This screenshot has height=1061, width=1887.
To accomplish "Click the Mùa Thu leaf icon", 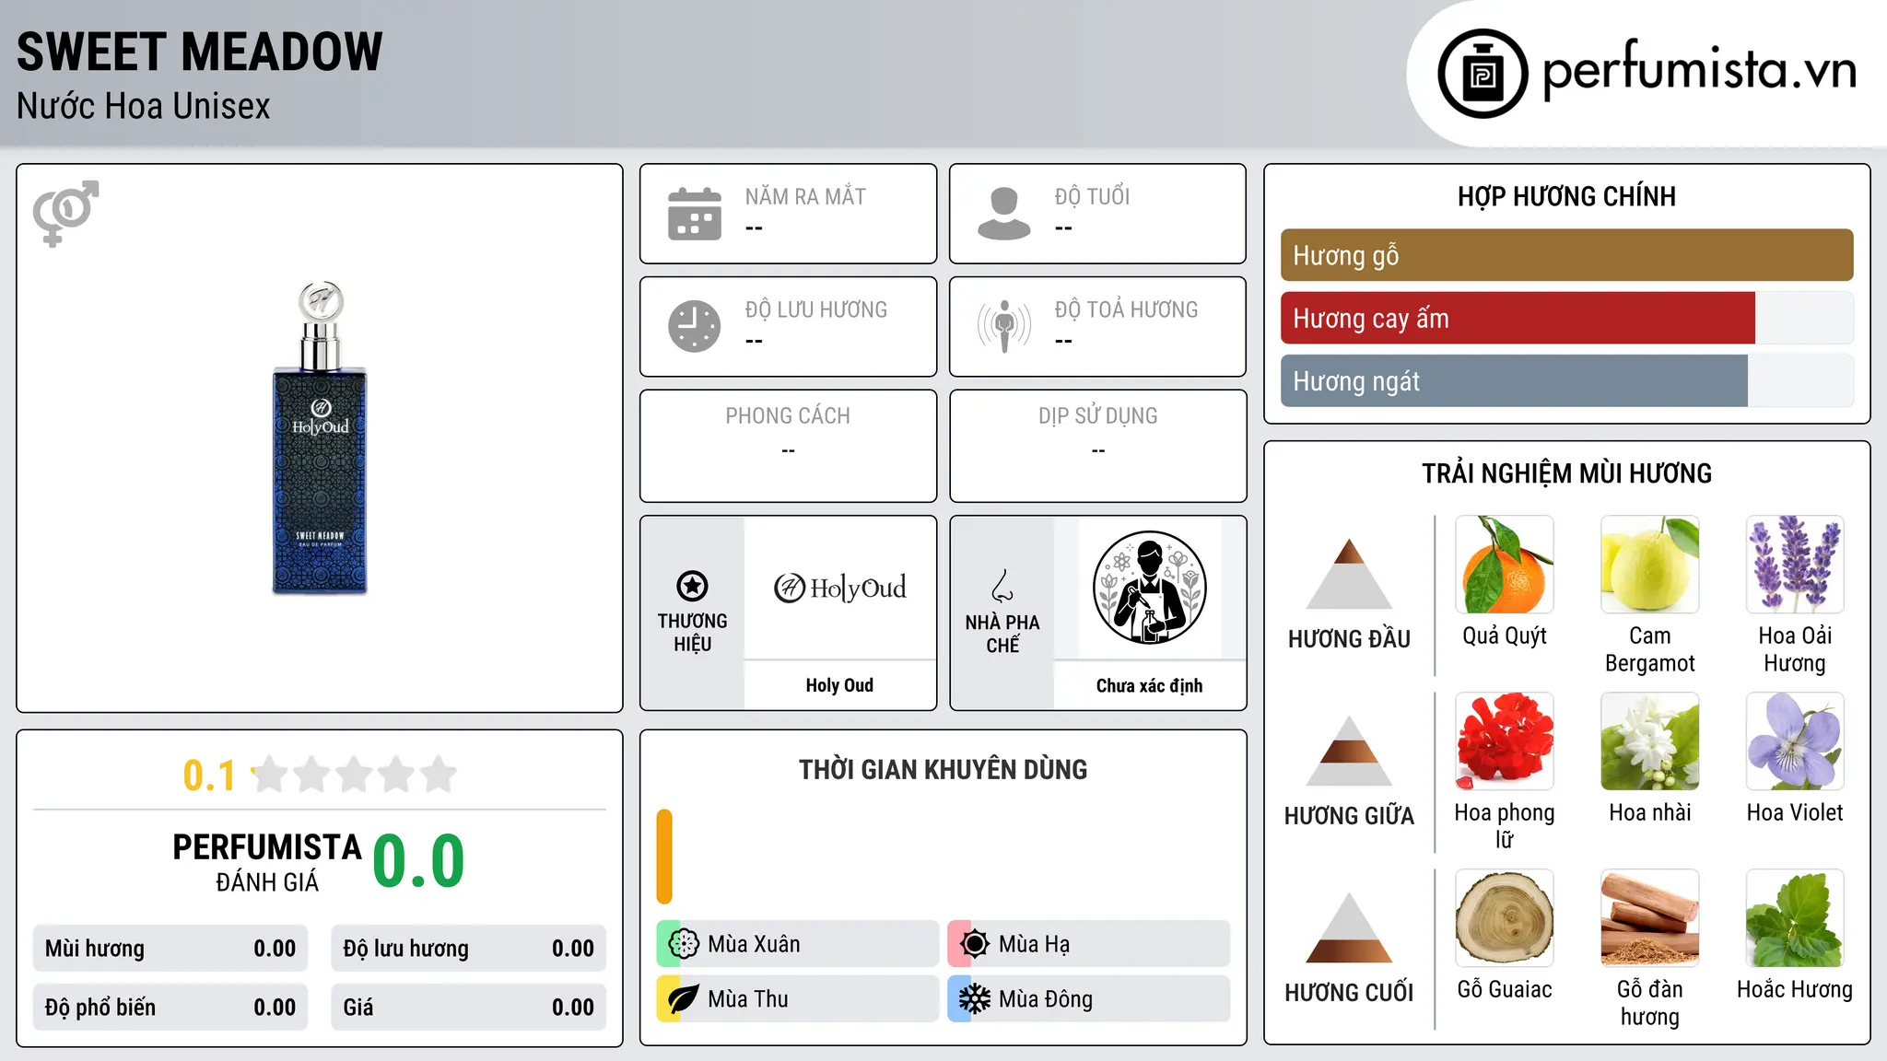I will (684, 999).
